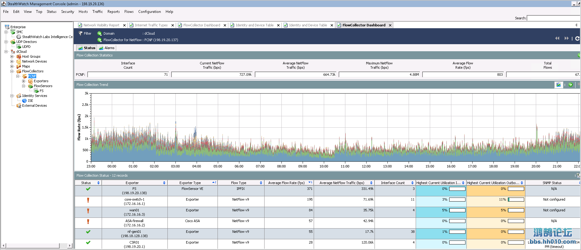The width and height of the screenshot is (581, 250).
Task: Open the Hosts menu
Action: tap(83, 12)
